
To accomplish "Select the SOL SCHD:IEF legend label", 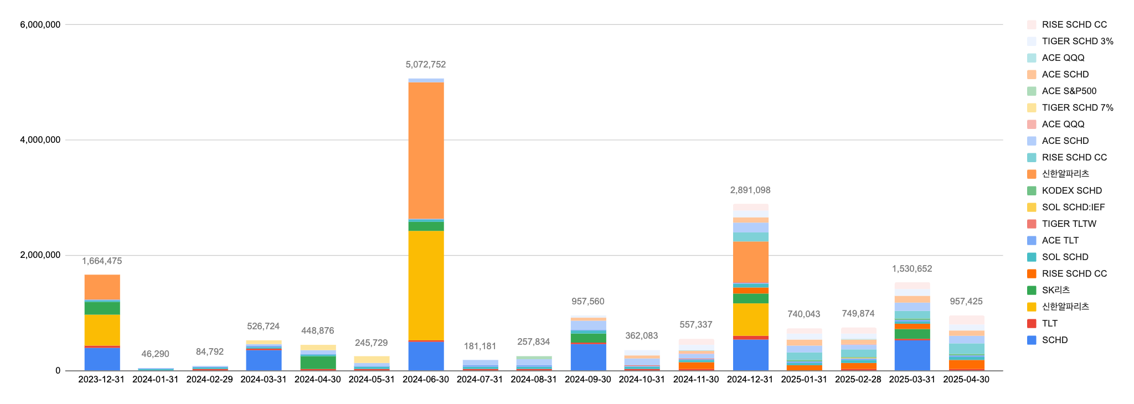I will pyautogui.click(x=1073, y=207).
